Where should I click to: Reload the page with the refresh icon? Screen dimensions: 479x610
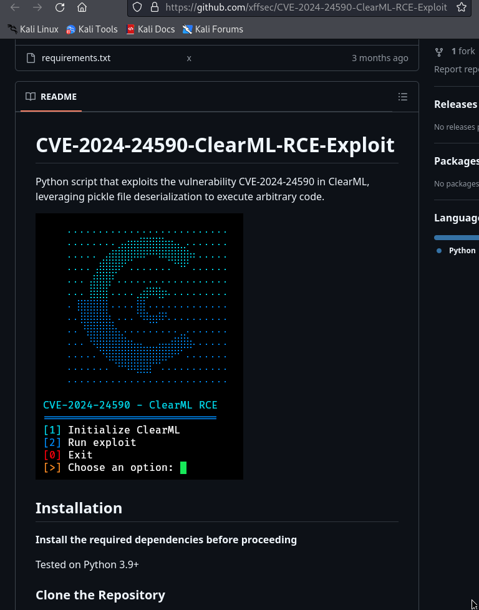point(59,7)
